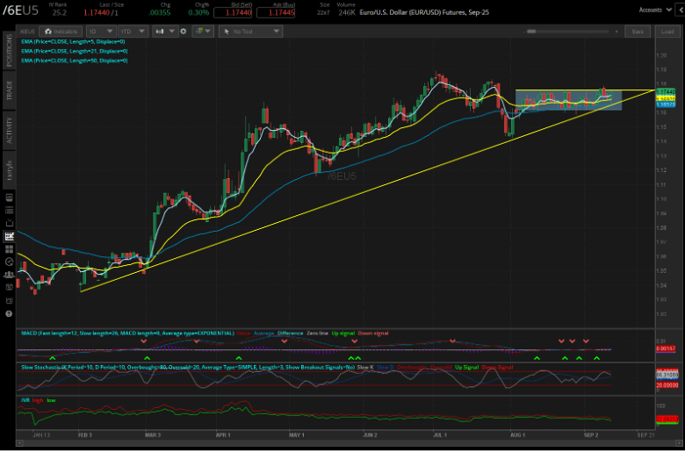Screen dimensions: 685x452
Task: Switch to the Positions side tab
Action: pyautogui.click(x=11, y=48)
